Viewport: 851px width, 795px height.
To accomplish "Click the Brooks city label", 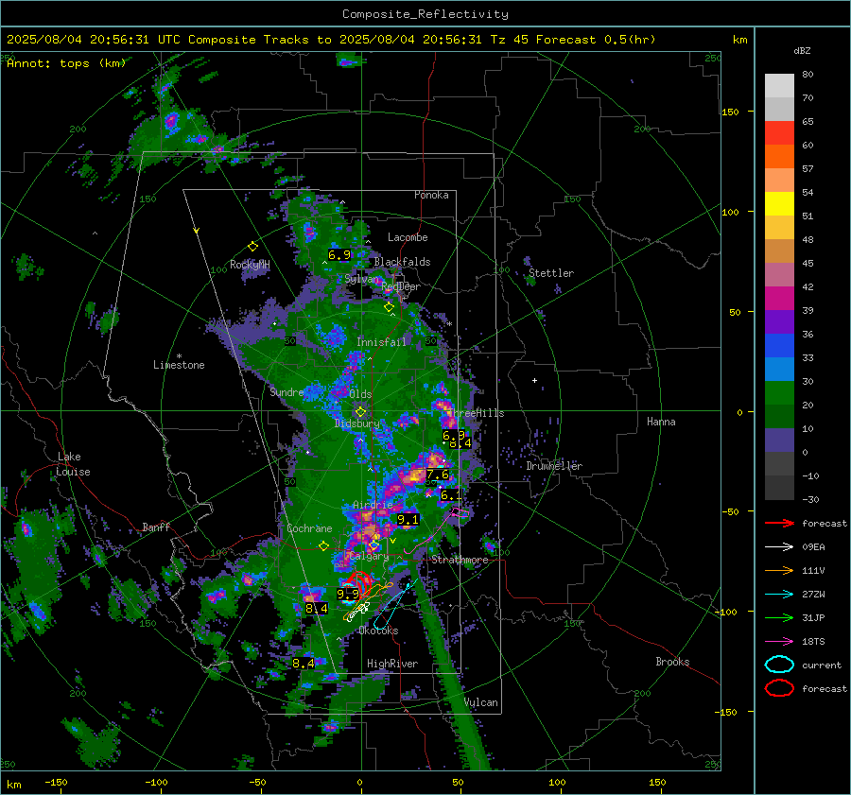I will pos(672,662).
